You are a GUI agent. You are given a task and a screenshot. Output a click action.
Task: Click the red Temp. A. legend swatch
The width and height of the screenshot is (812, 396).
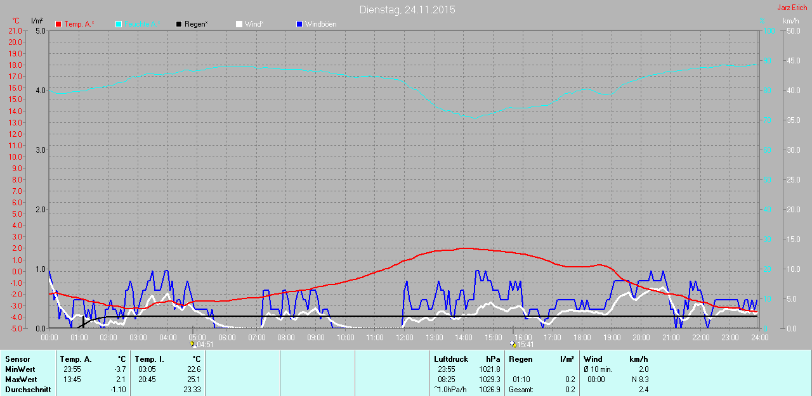coord(59,24)
